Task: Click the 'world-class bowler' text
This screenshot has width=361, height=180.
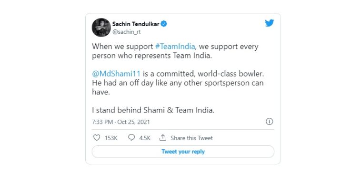Action: click(x=231, y=74)
